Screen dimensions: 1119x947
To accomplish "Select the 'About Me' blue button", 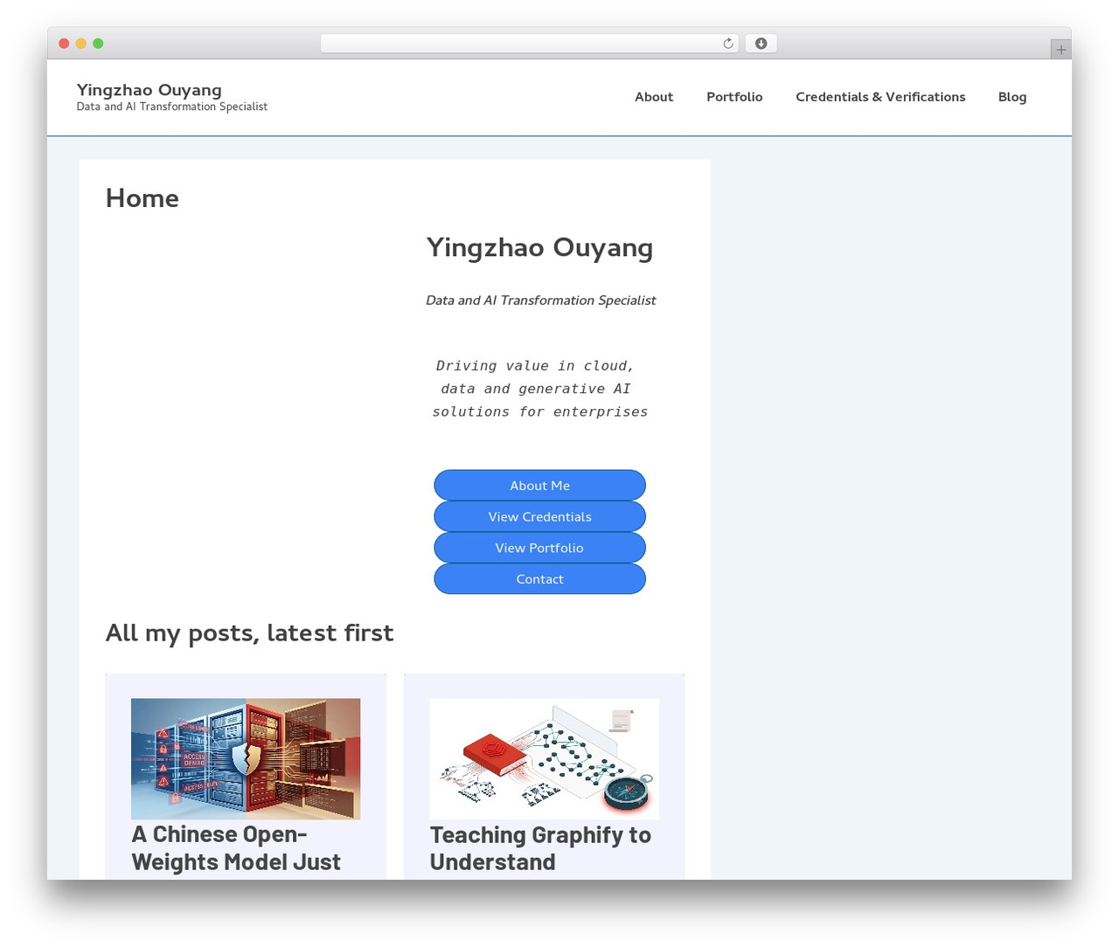I will [x=539, y=486].
